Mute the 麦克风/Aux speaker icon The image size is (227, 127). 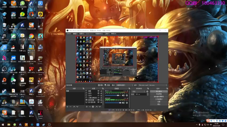click(123, 95)
